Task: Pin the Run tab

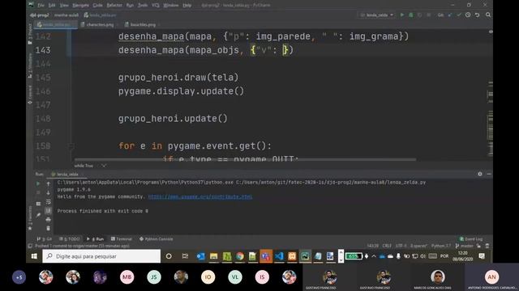Action: (38, 215)
